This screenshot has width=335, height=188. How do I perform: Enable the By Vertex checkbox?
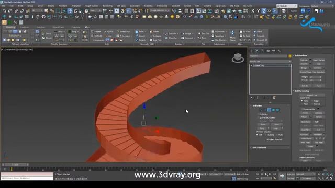coord(258,114)
